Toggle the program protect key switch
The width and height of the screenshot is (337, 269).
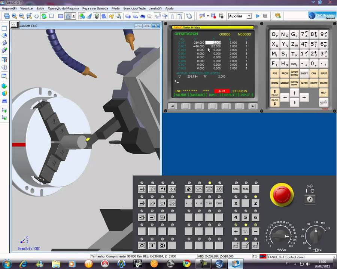pyautogui.click(x=310, y=199)
